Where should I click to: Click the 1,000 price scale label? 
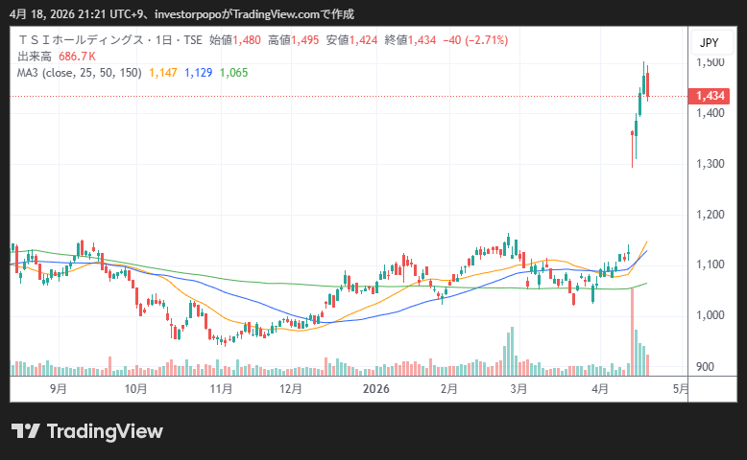[711, 315]
